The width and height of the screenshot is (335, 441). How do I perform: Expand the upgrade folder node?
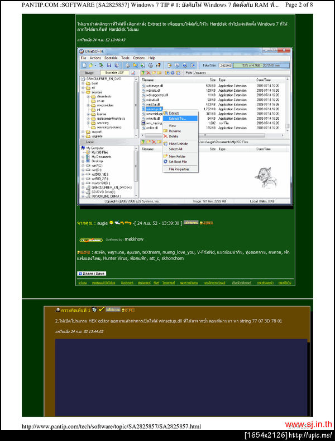tap(83, 136)
